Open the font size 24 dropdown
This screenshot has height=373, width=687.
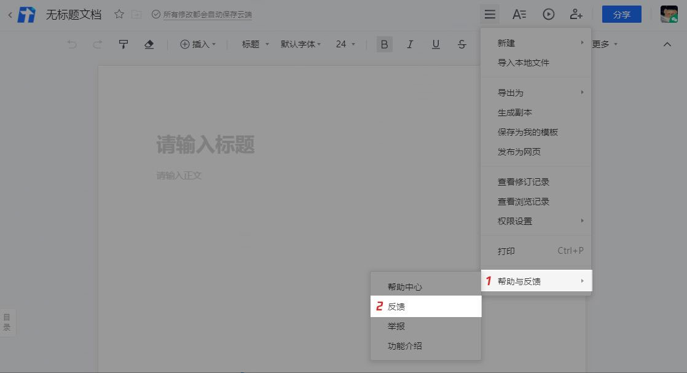pos(343,44)
